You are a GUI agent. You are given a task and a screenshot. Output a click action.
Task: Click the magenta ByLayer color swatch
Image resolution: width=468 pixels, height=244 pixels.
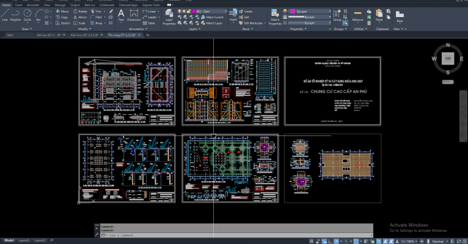(291, 11)
